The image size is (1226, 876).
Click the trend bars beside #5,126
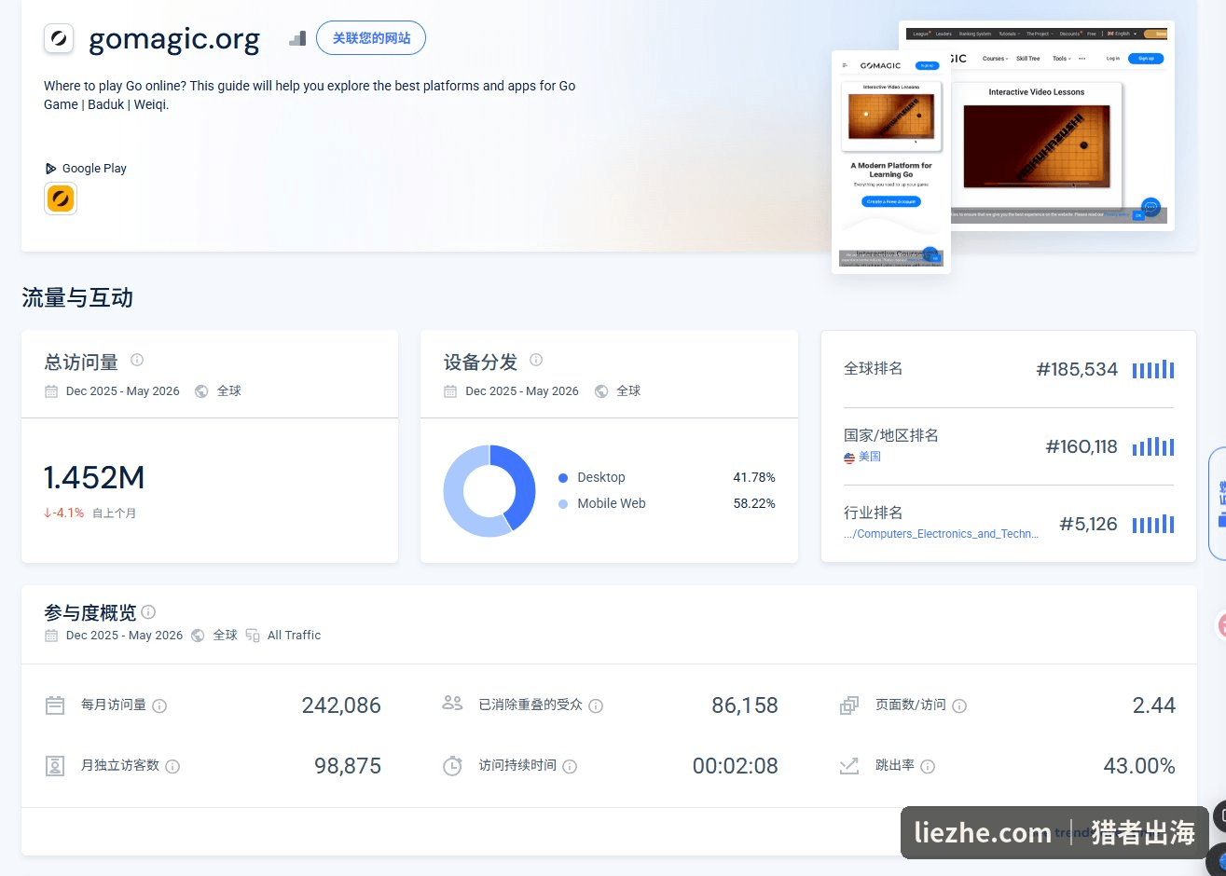[1153, 524]
